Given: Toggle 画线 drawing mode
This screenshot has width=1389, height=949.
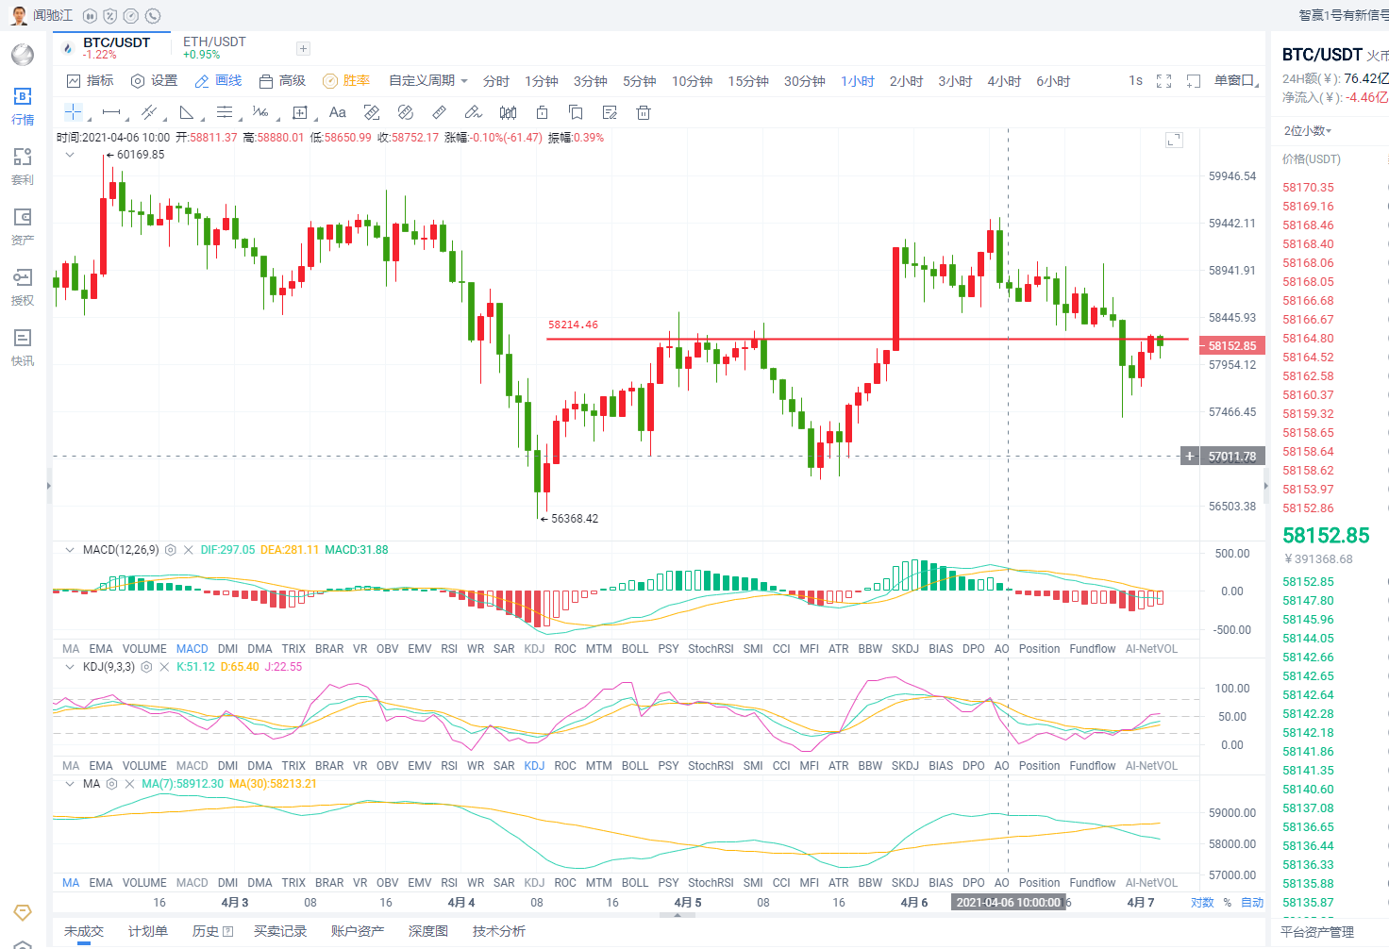Looking at the screenshot, I should [218, 81].
